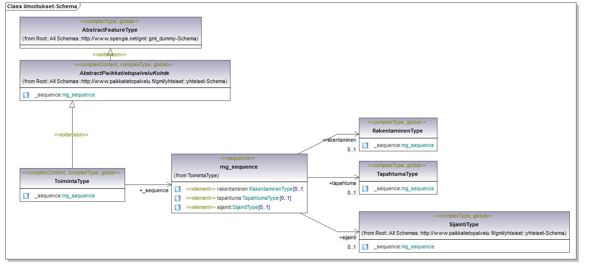This screenshot has width=589, height=269.
Task: Click the attribute icon in ToimintaType
Action: coord(26,196)
